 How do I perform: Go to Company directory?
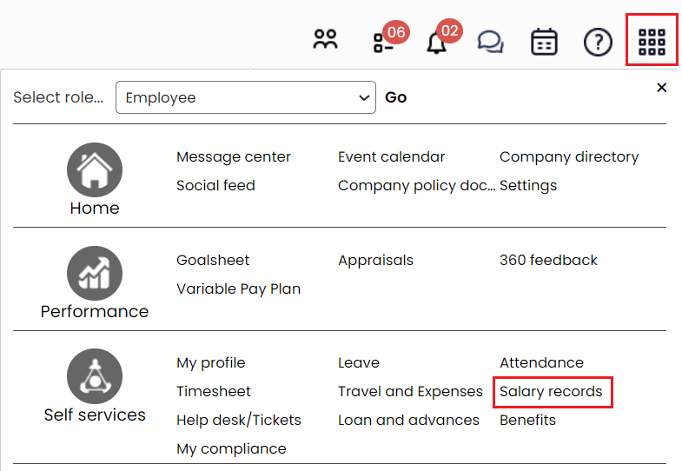[569, 157]
